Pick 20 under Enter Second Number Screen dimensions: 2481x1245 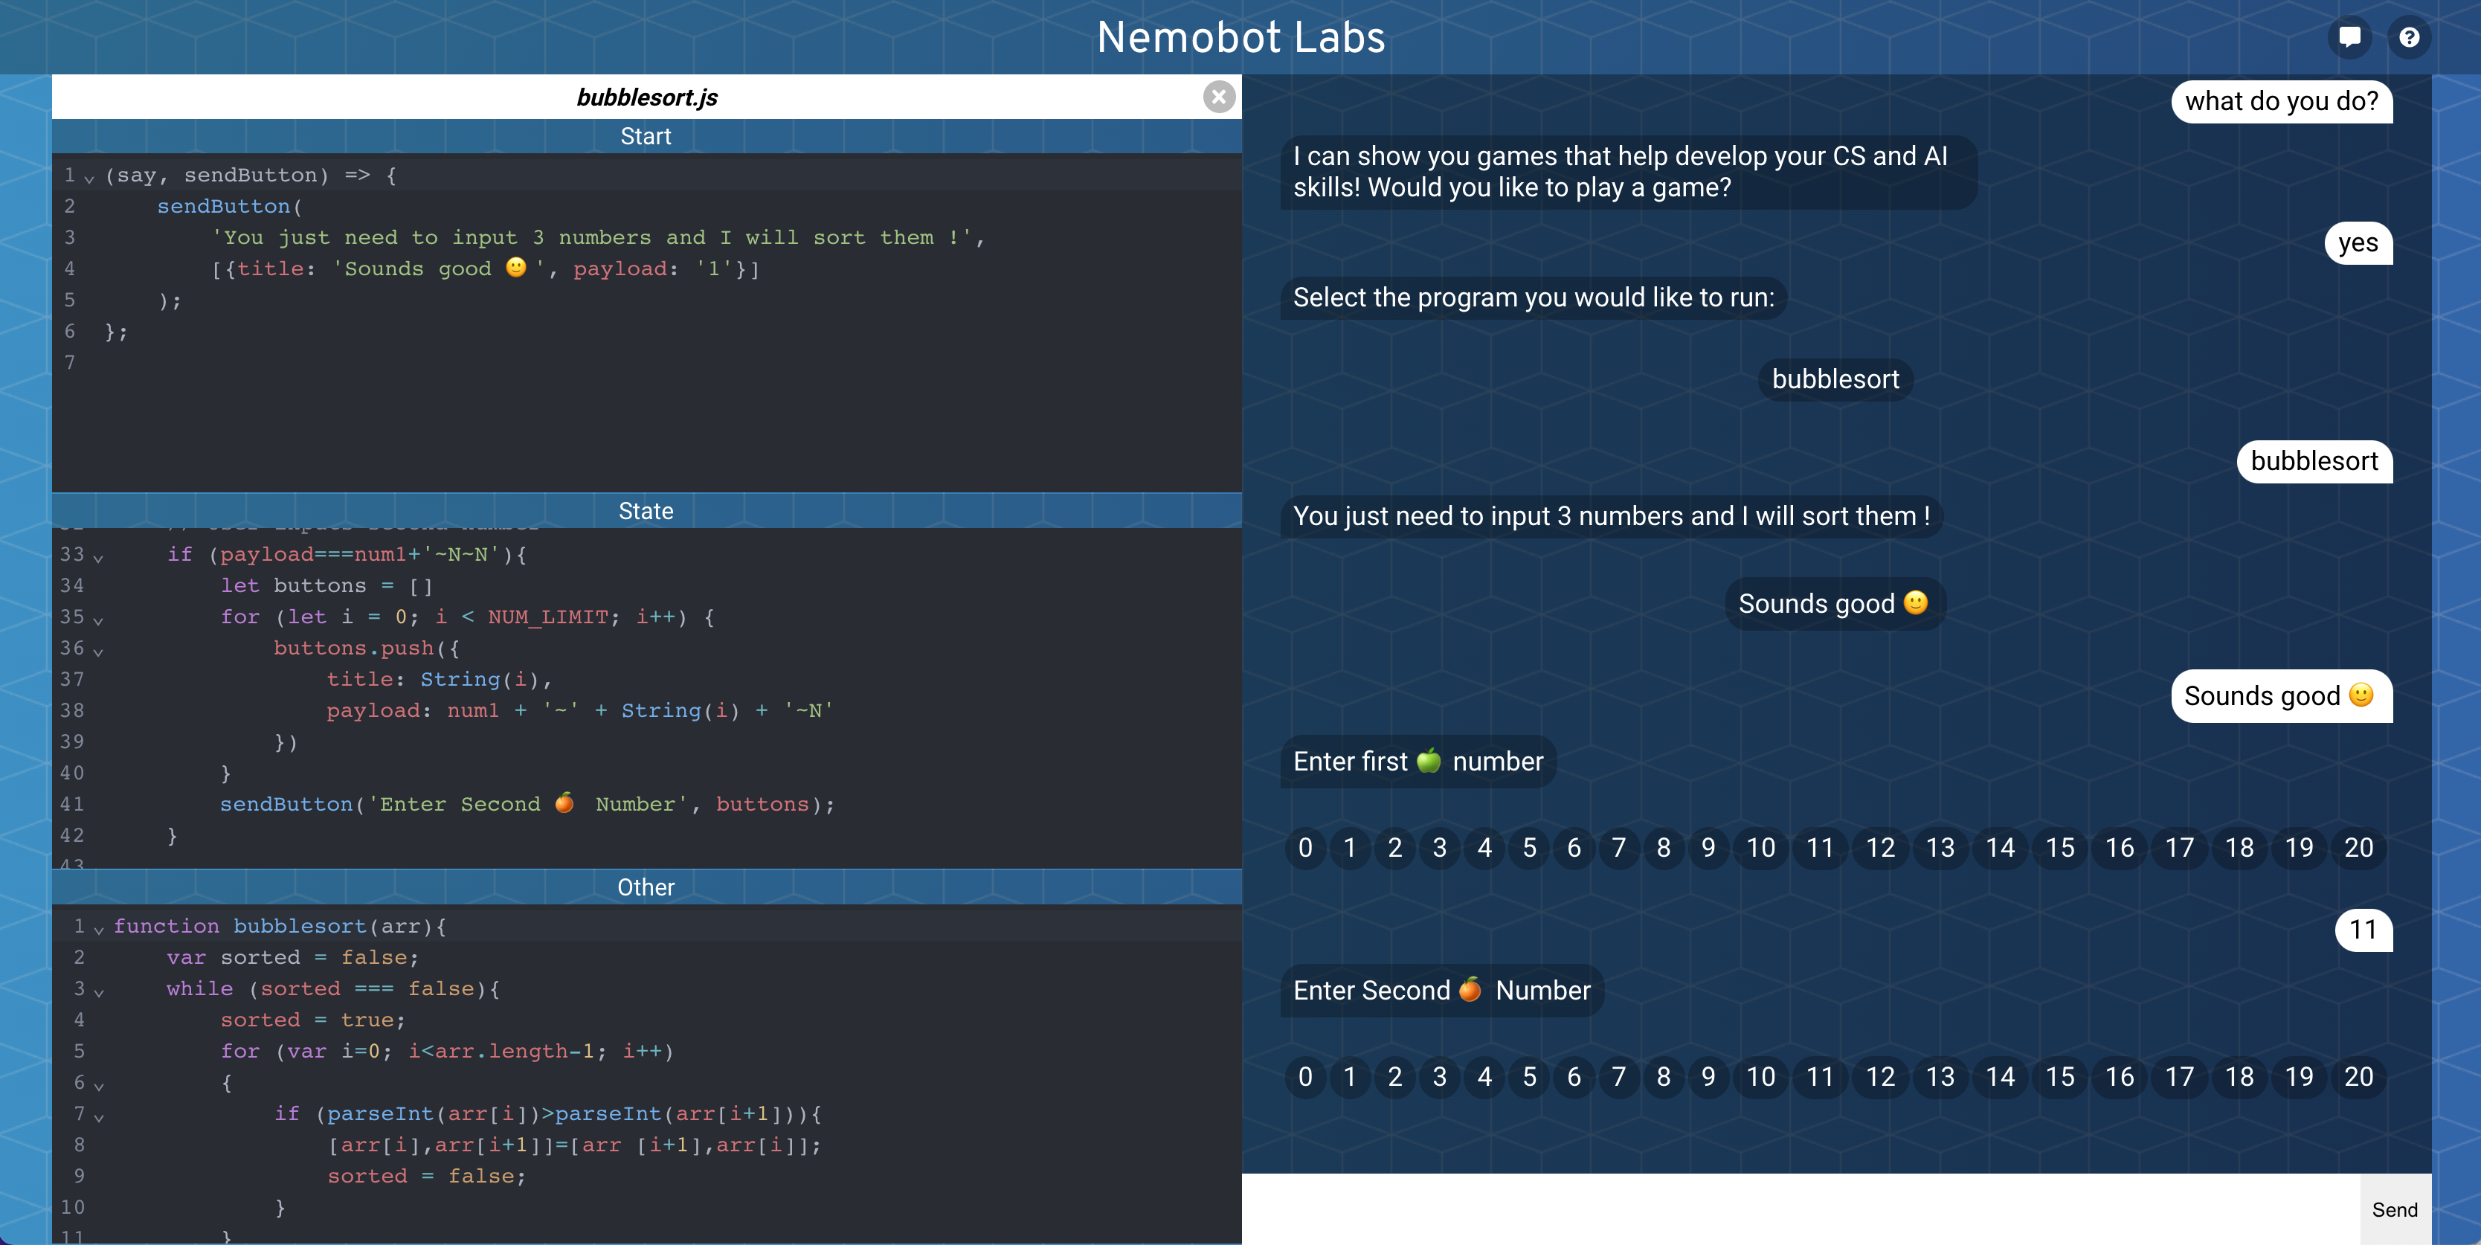point(2358,1076)
